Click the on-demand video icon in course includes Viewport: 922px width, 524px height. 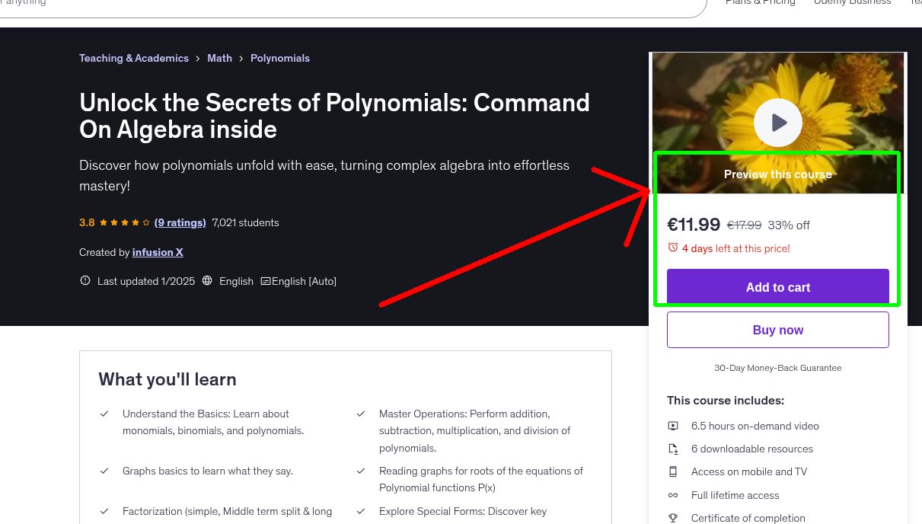[x=673, y=426]
